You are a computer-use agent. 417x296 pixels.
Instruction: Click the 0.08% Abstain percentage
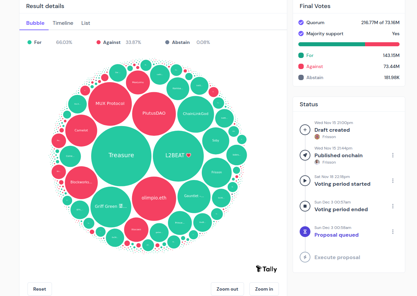(203, 42)
